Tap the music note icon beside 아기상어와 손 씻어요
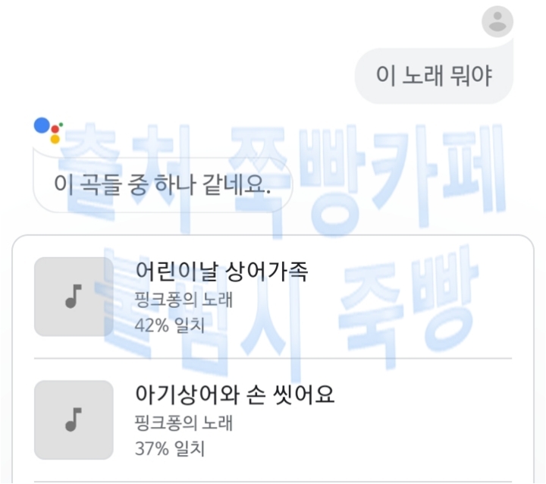546x484 pixels. [x=74, y=420]
